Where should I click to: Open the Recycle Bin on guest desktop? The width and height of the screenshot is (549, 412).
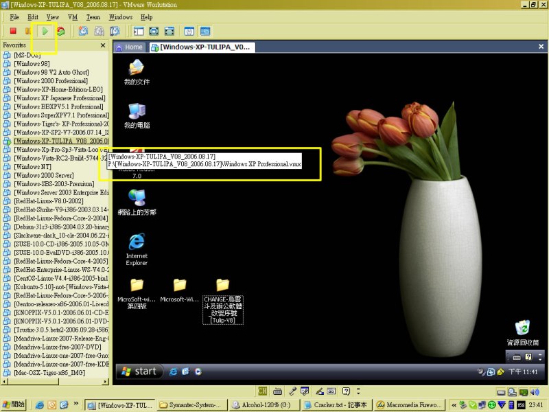click(x=523, y=333)
